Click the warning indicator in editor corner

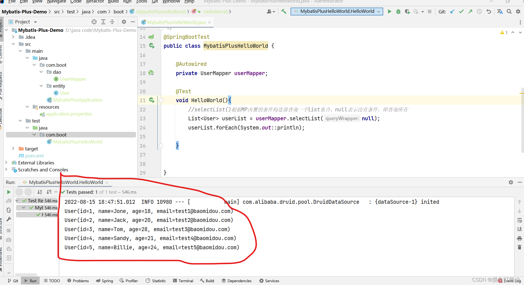point(504,33)
